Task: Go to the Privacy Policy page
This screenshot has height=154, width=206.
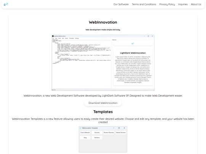Action: 167,4
